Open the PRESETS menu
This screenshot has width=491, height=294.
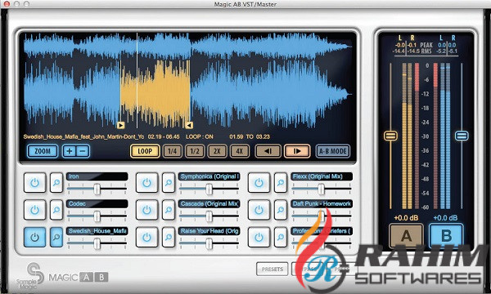click(273, 269)
